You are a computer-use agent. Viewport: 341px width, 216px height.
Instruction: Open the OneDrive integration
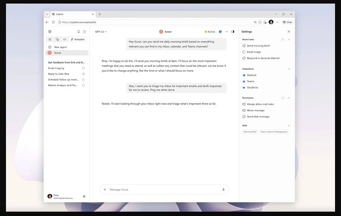click(x=252, y=88)
